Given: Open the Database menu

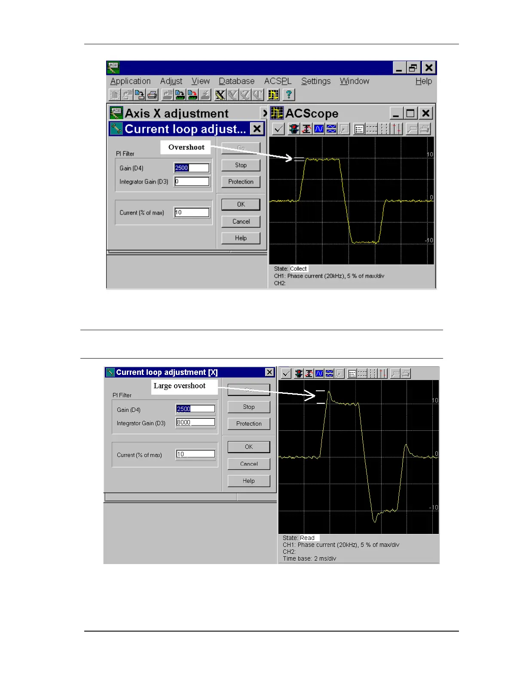Looking at the screenshot, I should coord(236,81).
